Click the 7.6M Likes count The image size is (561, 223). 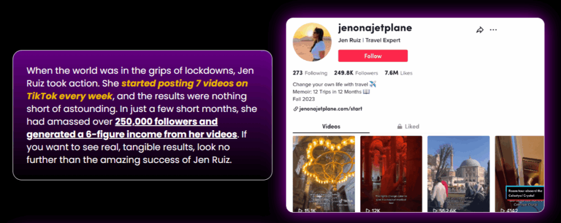click(399, 73)
